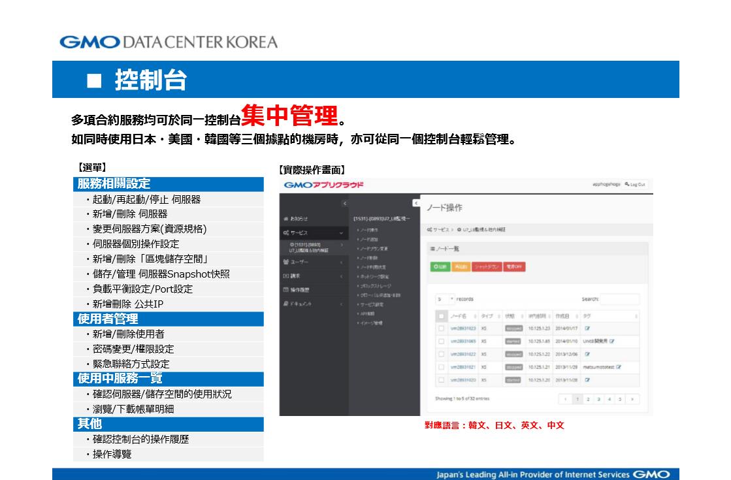The width and height of the screenshot is (731, 480).
Task: Edit the Unidb開発用 tag icon
Action: click(x=611, y=341)
